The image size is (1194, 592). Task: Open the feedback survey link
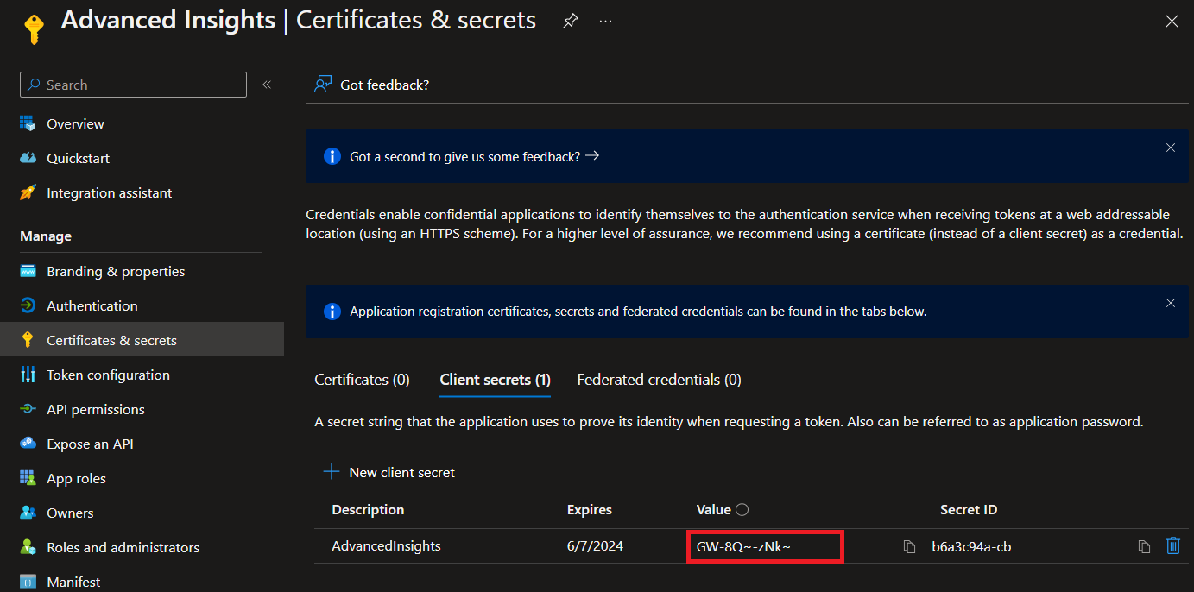coord(474,157)
